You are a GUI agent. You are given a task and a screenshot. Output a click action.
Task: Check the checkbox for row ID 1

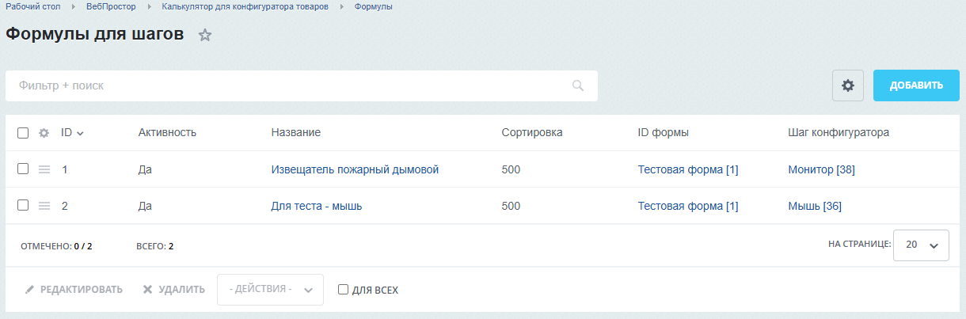23,169
